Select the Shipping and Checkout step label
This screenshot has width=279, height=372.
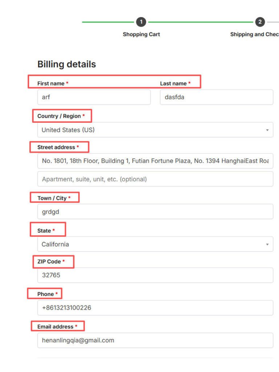tap(254, 35)
